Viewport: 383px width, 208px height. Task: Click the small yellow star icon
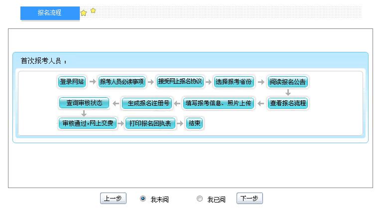point(93,10)
